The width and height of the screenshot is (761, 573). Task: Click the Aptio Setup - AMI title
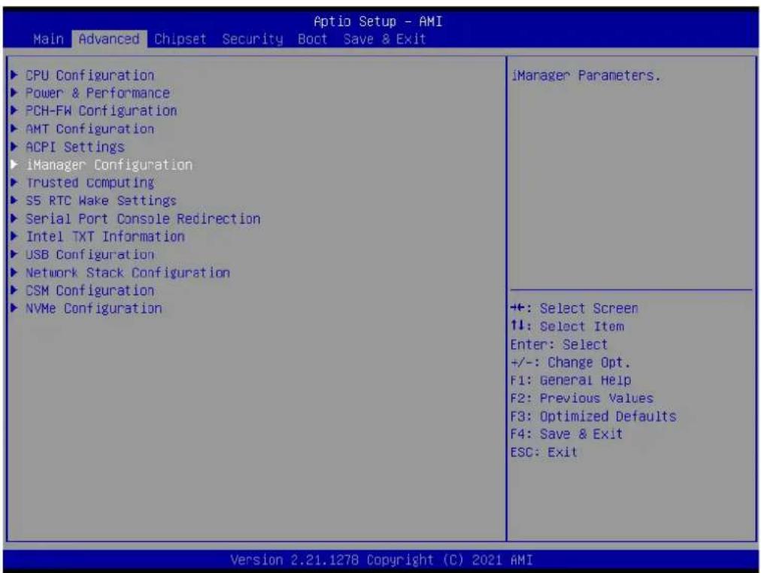click(377, 21)
